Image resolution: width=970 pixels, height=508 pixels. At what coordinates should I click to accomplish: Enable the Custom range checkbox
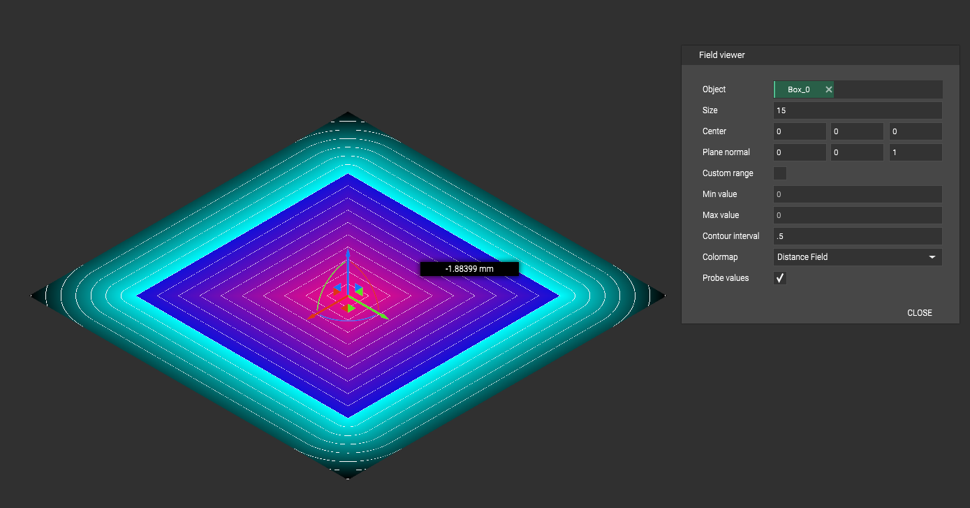tap(780, 173)
